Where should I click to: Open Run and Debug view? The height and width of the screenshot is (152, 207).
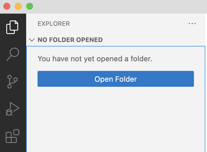pos(13,109)
